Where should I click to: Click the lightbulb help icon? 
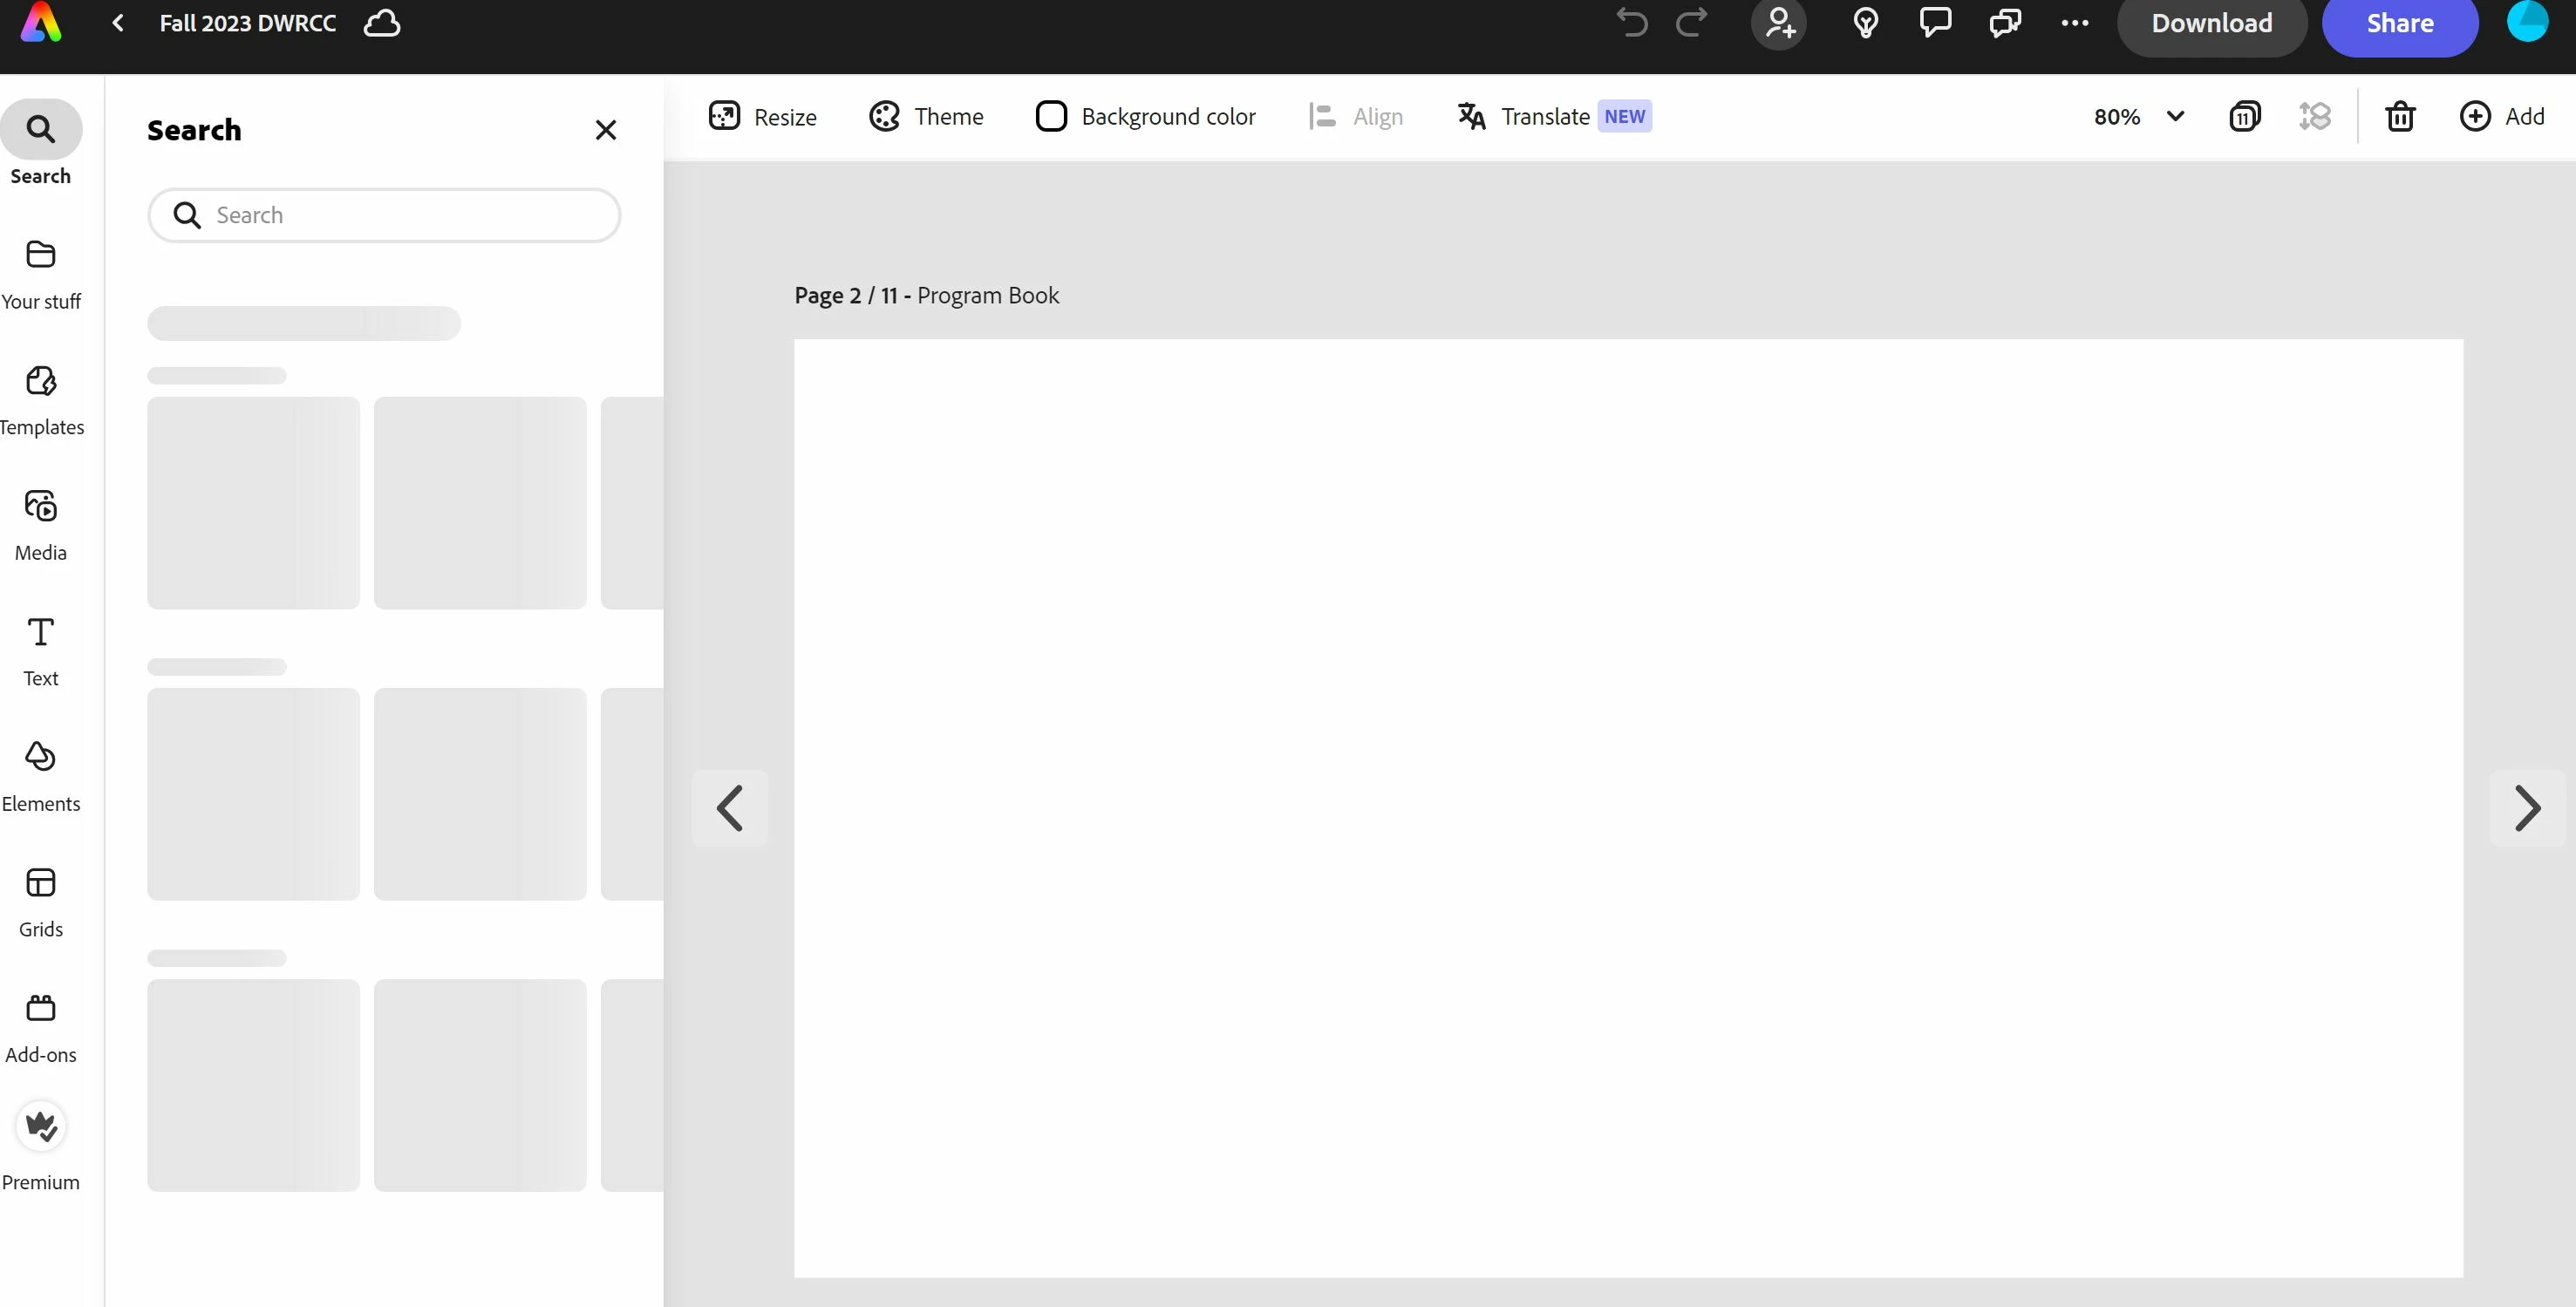click(x=1865, y=22)
